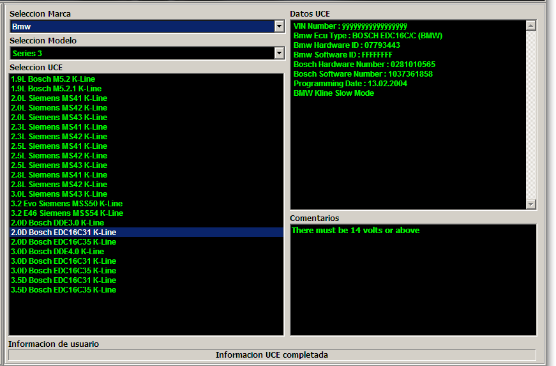Click Bosch Software Number 1037361858 line
This screenshot has height=366, width=556.
coord(363,74)
